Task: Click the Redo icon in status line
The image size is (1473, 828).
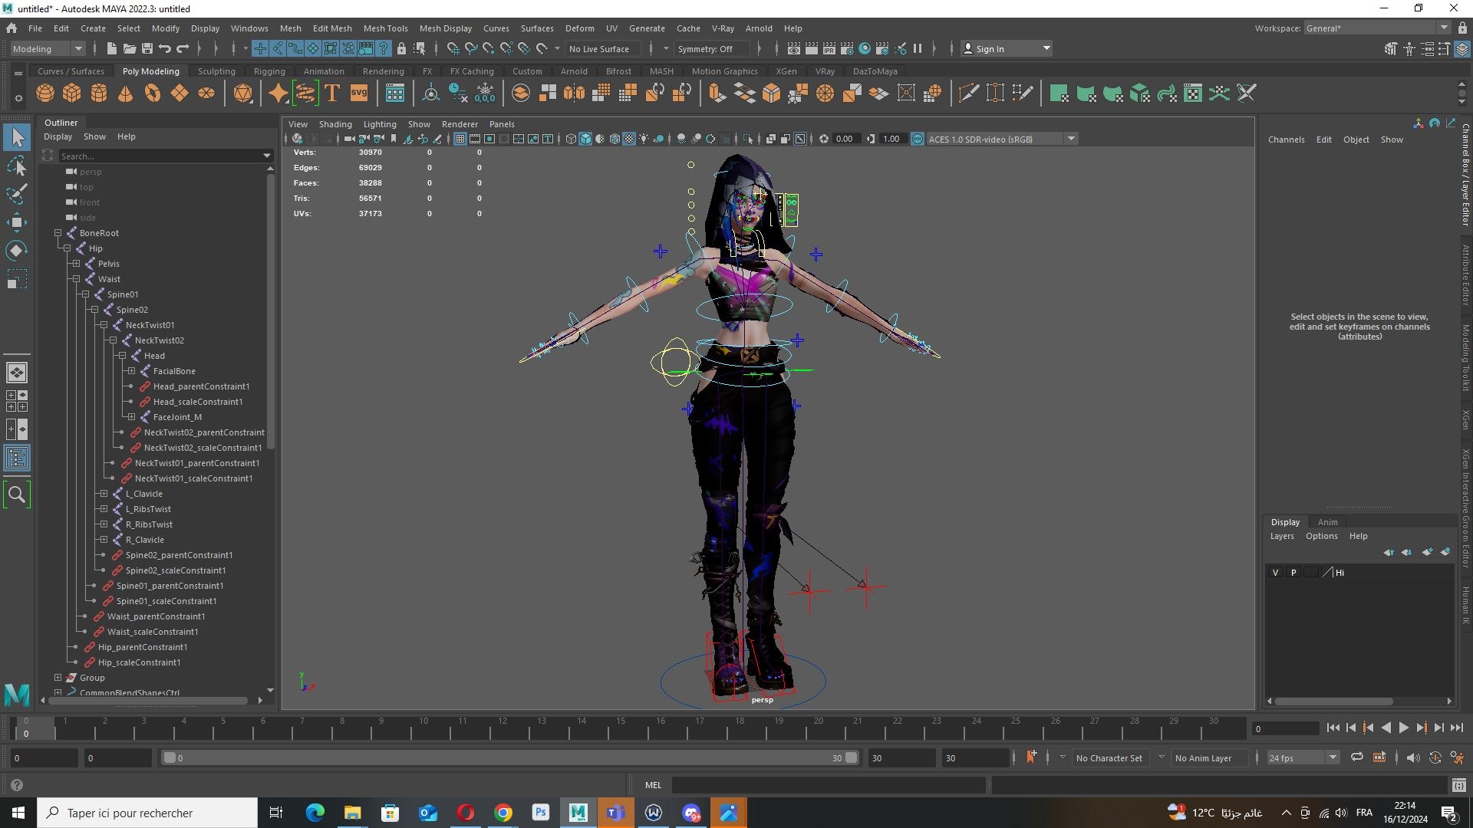Action: [x=183, y=48]
